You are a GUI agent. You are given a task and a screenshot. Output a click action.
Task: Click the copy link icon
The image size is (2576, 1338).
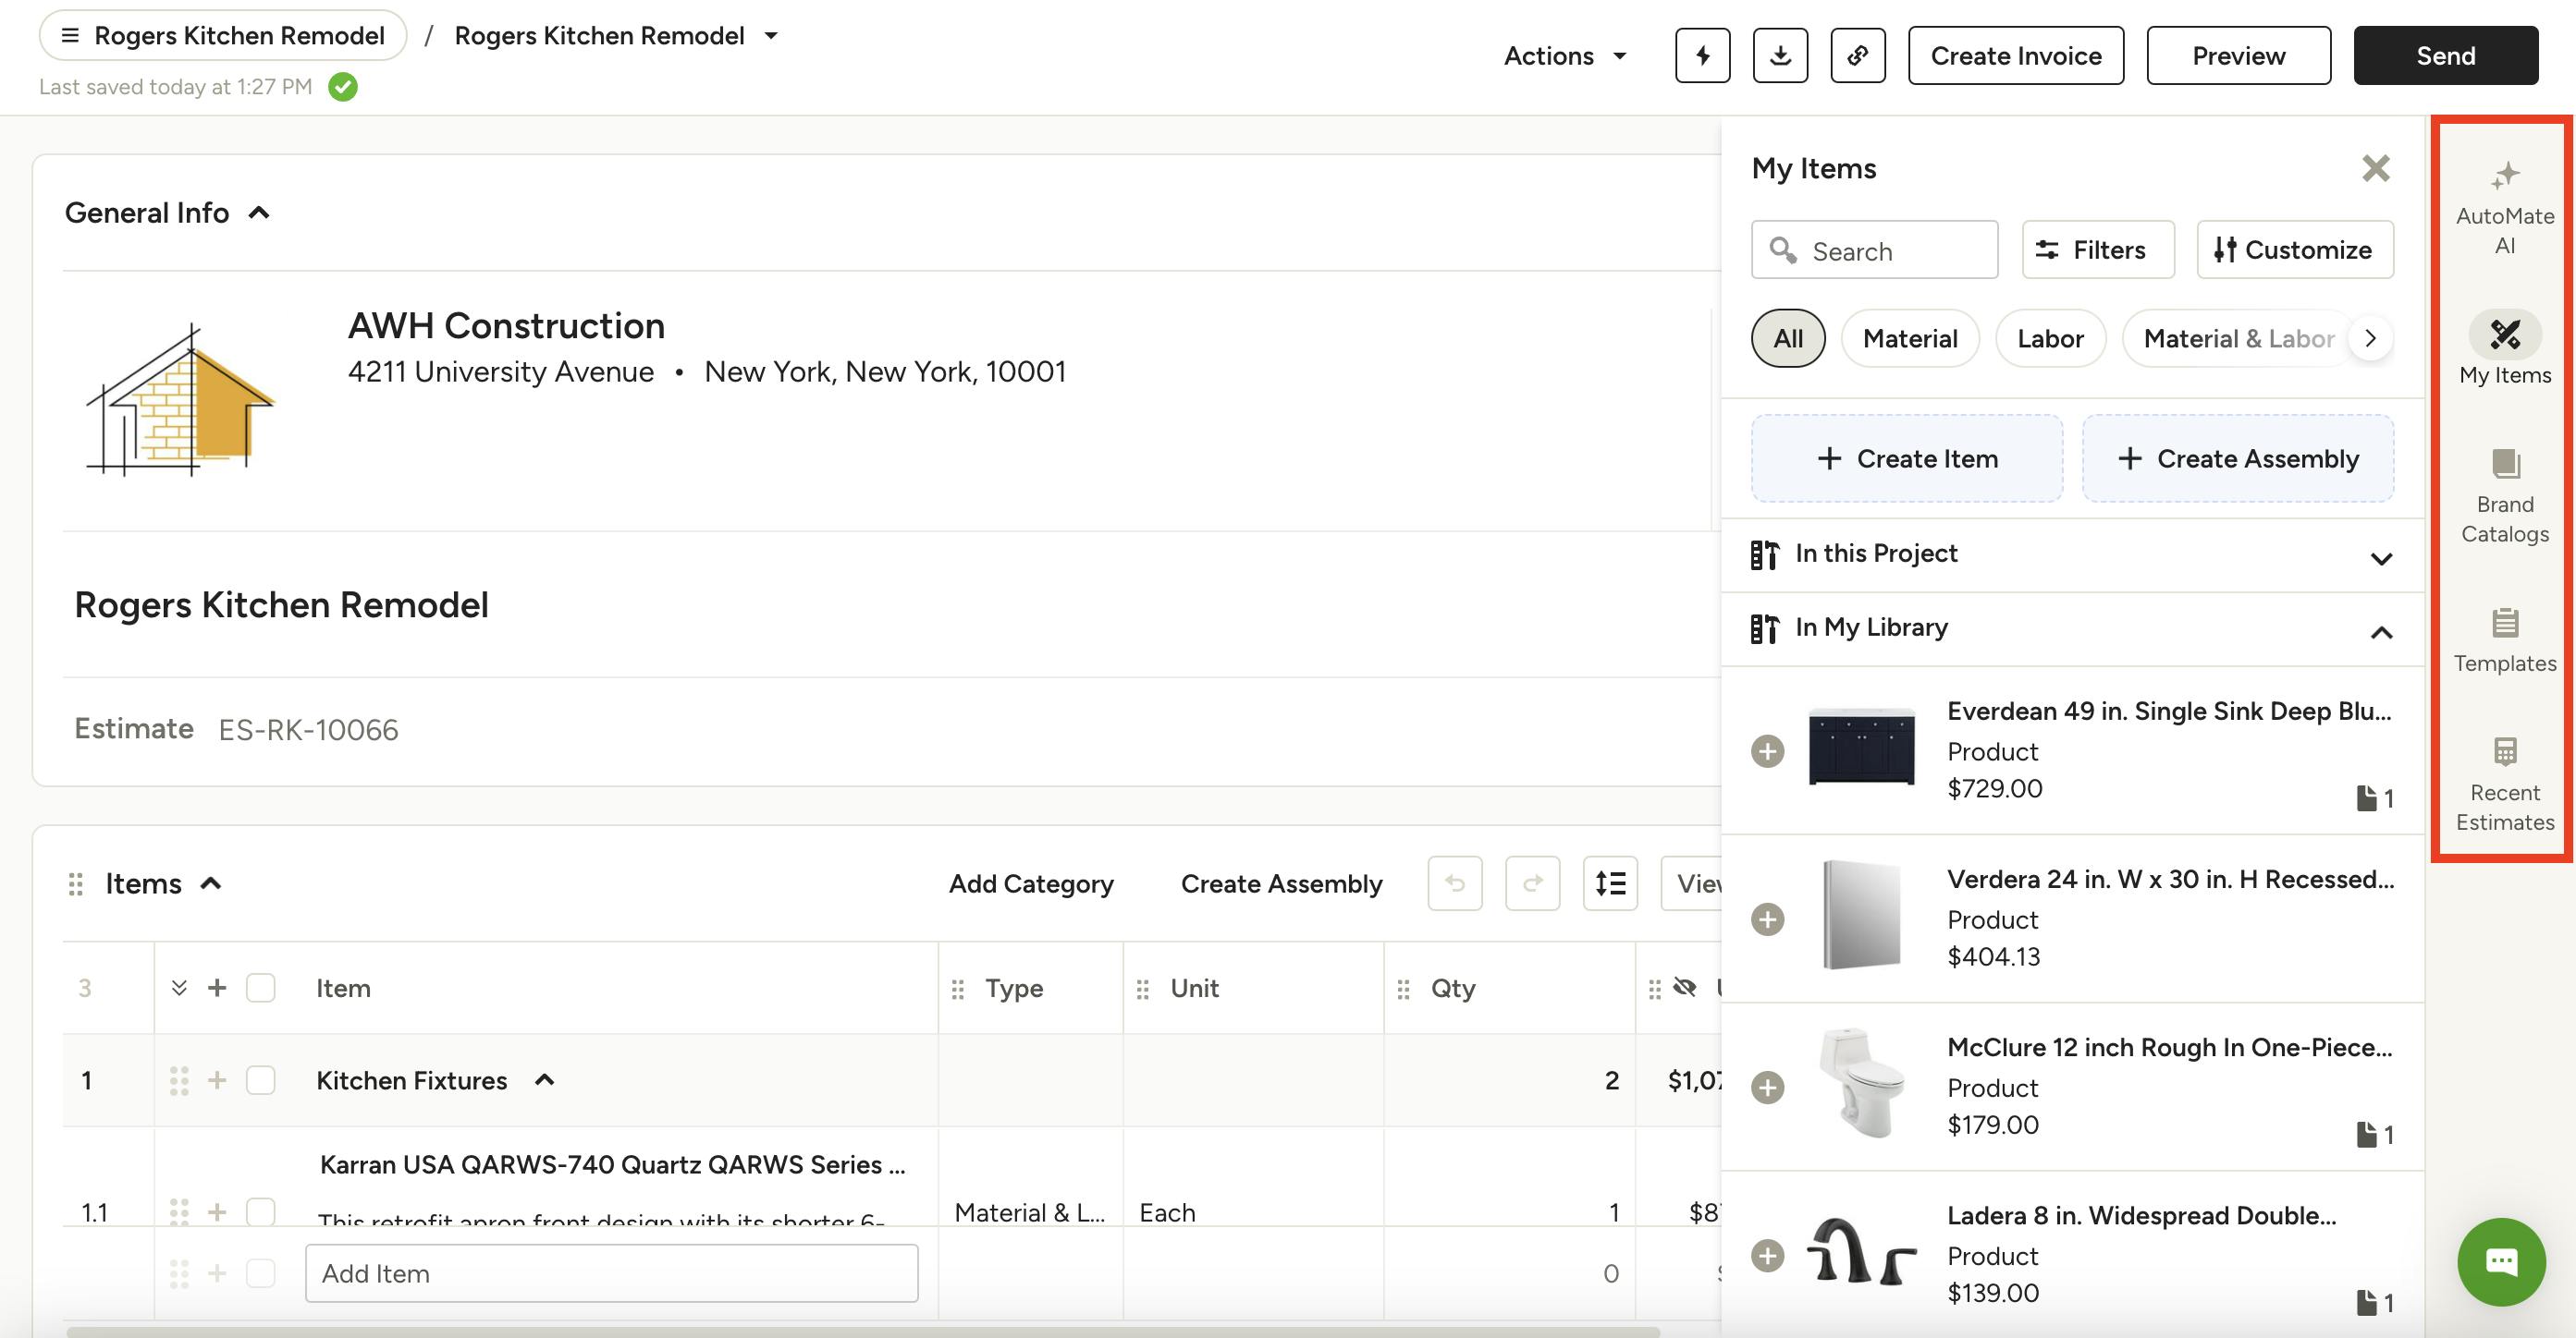(x=1857, y=55)
